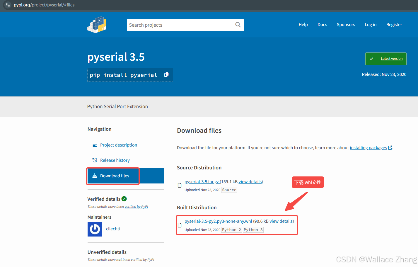Click the pyserial 3.5 heading
This screenshot has width=418, height=267.
click(x=116, y=57)
